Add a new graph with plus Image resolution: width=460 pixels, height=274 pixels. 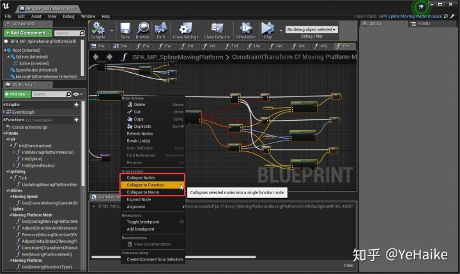click(x=76, y=105)
